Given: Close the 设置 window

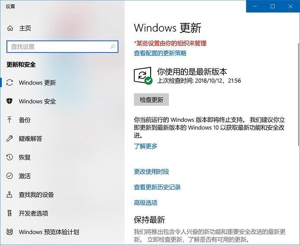Looking at the screenshot, I should 291,6.
